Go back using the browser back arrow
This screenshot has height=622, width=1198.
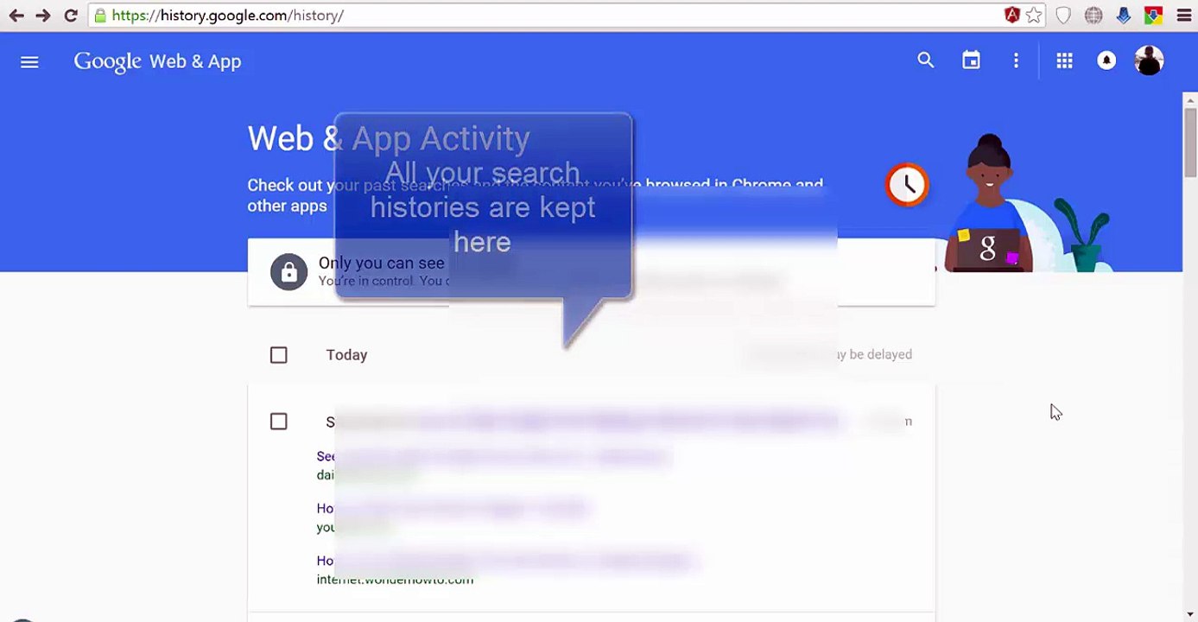(16, 16)
